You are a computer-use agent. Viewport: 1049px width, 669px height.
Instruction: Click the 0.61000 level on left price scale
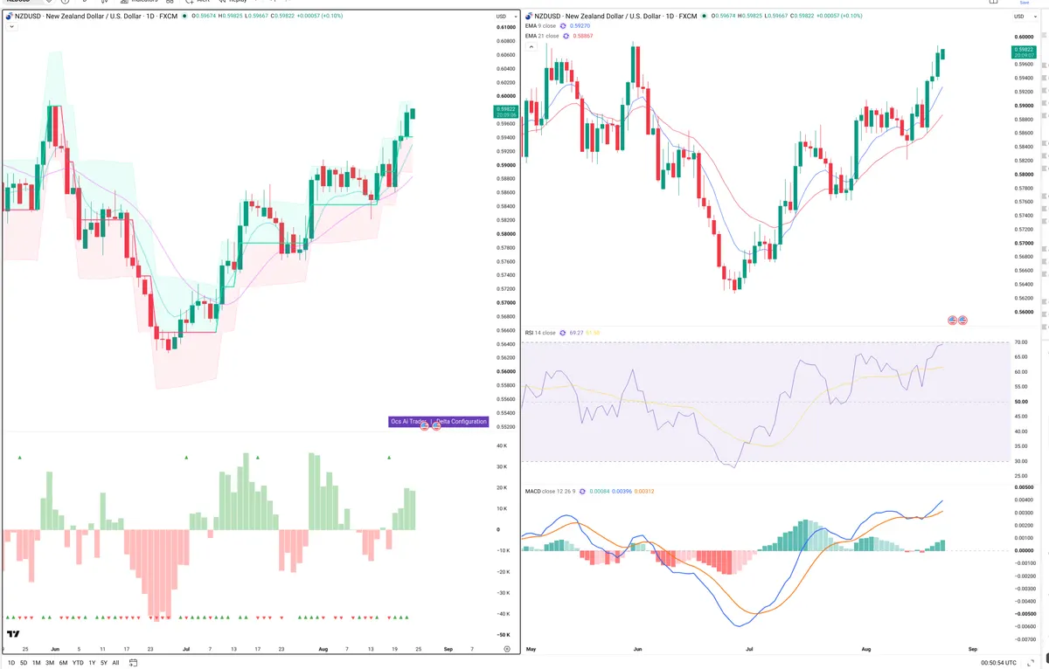[504, 28]
